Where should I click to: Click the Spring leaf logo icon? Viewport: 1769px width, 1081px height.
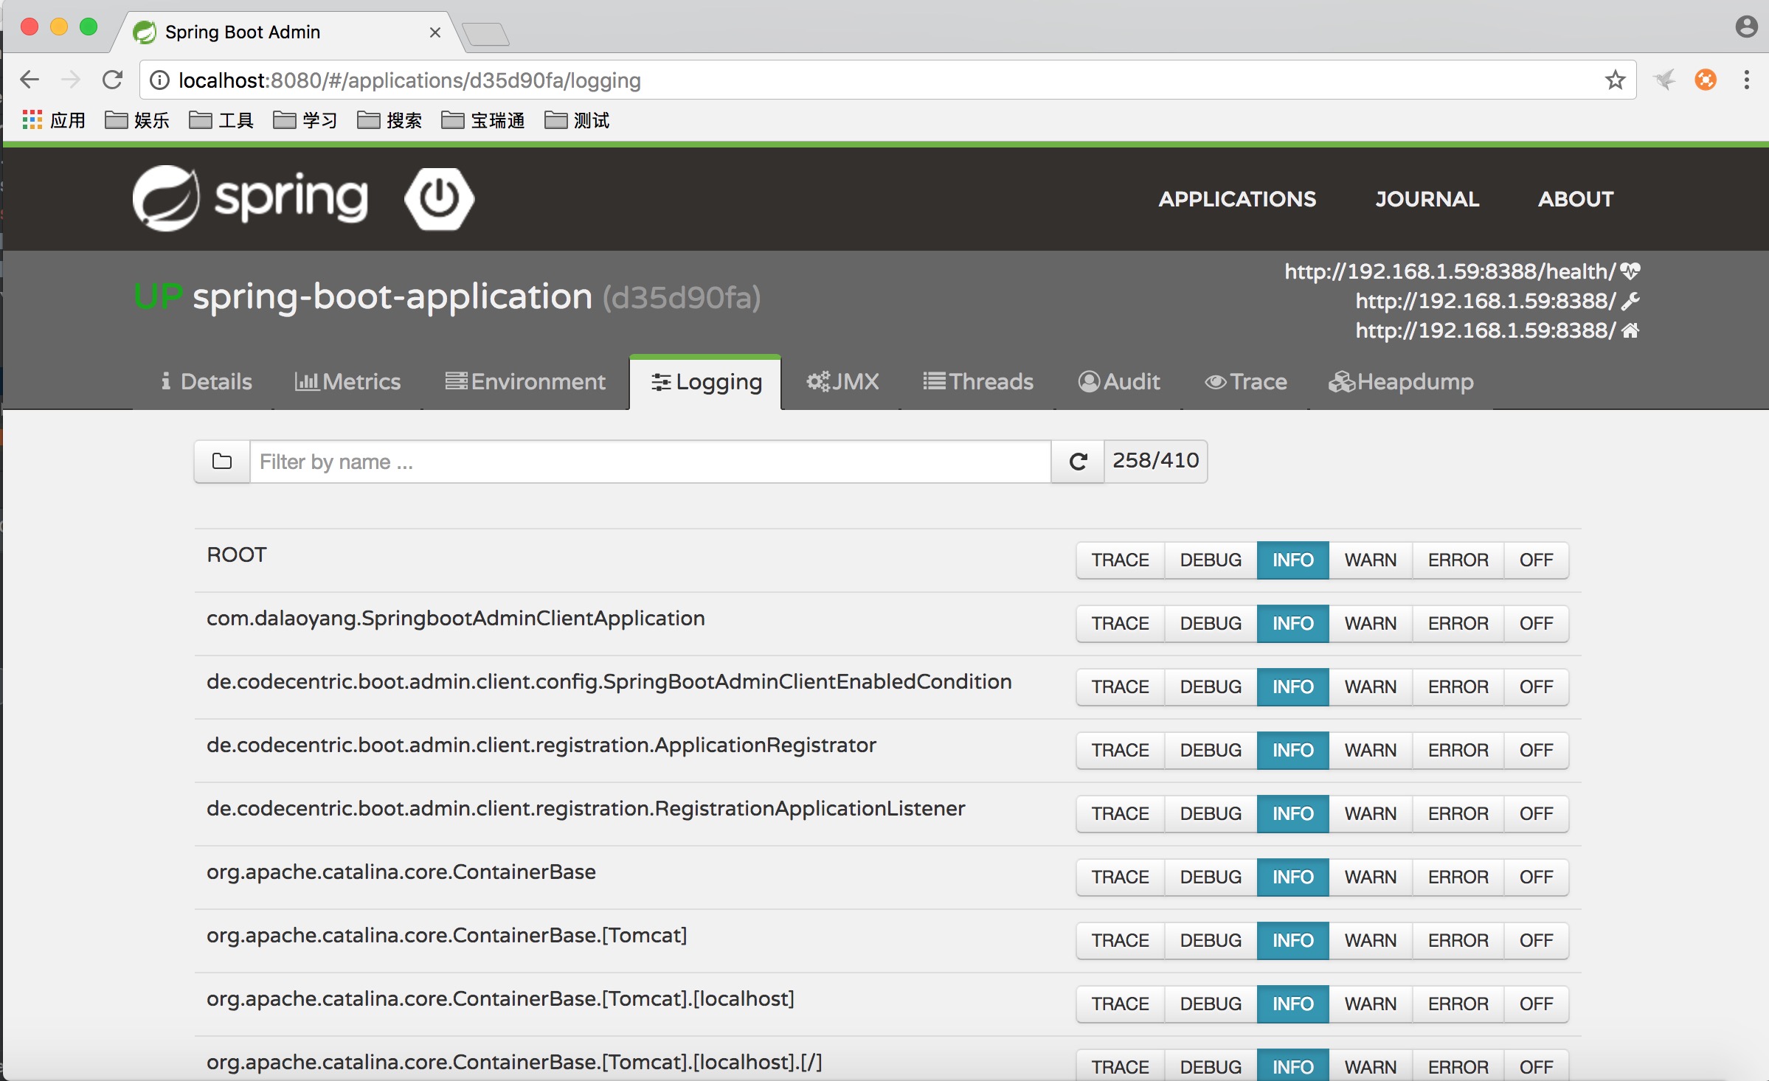coord(166,198)
